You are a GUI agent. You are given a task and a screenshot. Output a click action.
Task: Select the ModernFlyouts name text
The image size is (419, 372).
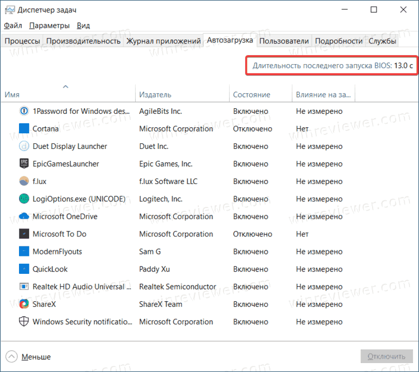click(57, 252)
